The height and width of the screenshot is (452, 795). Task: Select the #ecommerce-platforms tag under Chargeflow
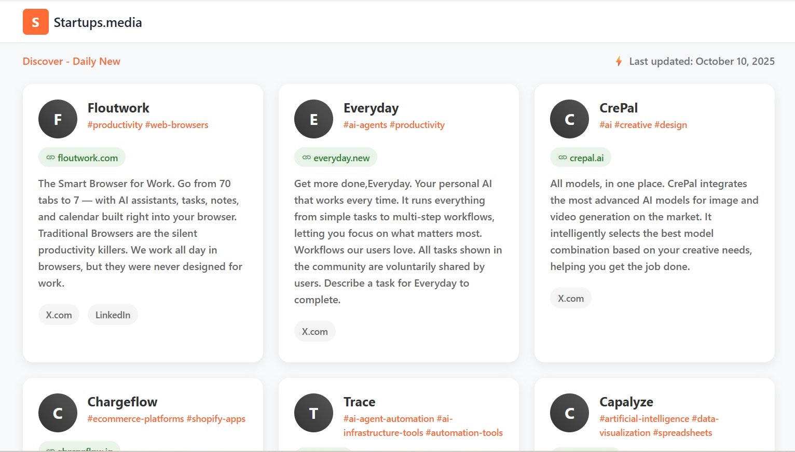click(x=136, y=419)
